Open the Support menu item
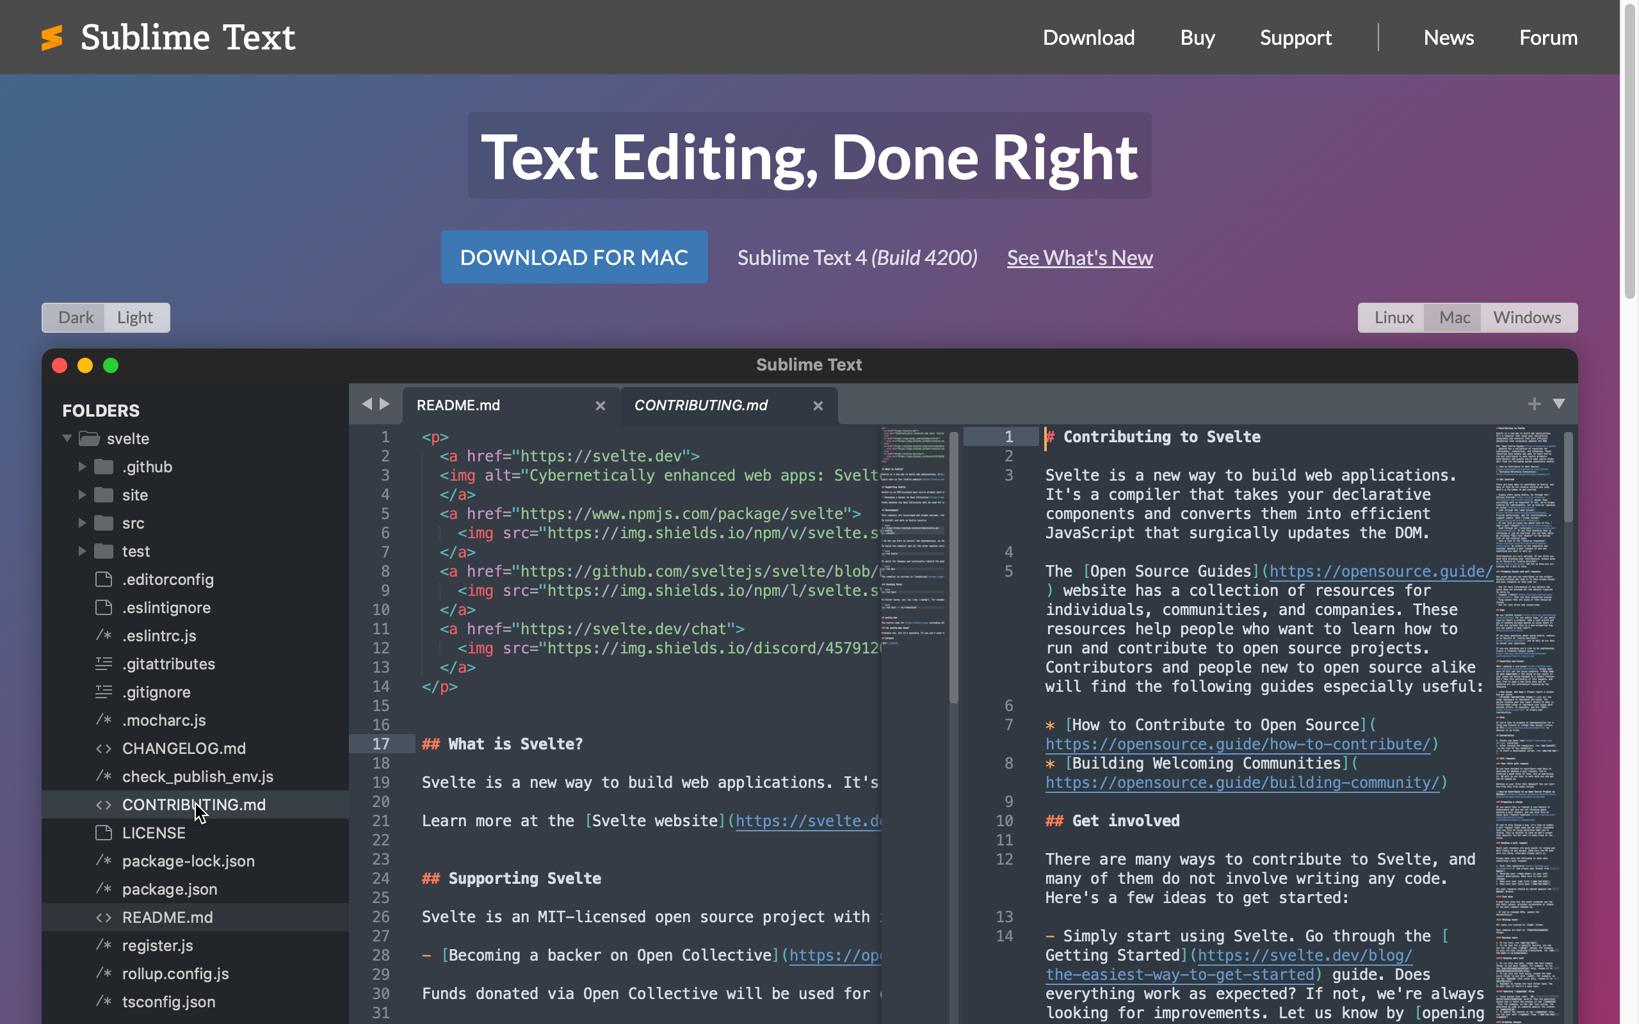 pyautogui.click(x=1296, y=37)
